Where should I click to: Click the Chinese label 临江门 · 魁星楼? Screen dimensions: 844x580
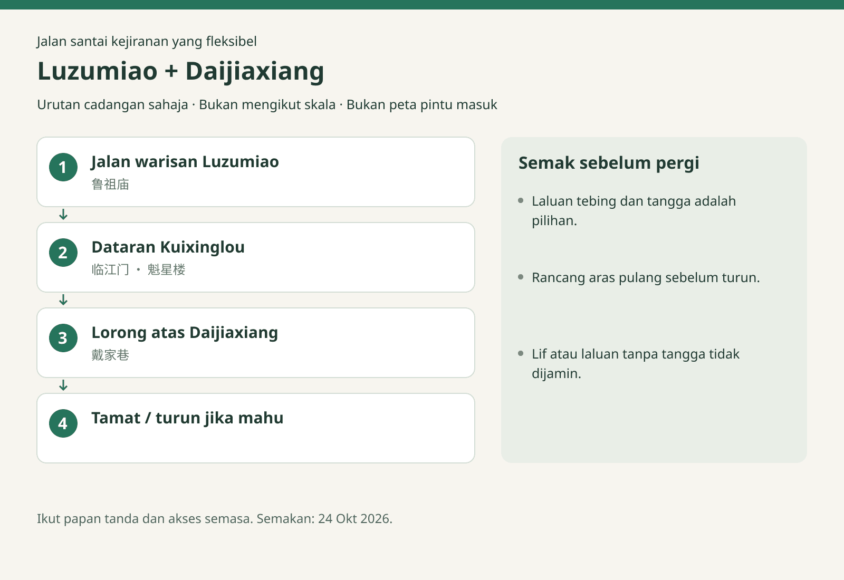(x=138, y=269)
